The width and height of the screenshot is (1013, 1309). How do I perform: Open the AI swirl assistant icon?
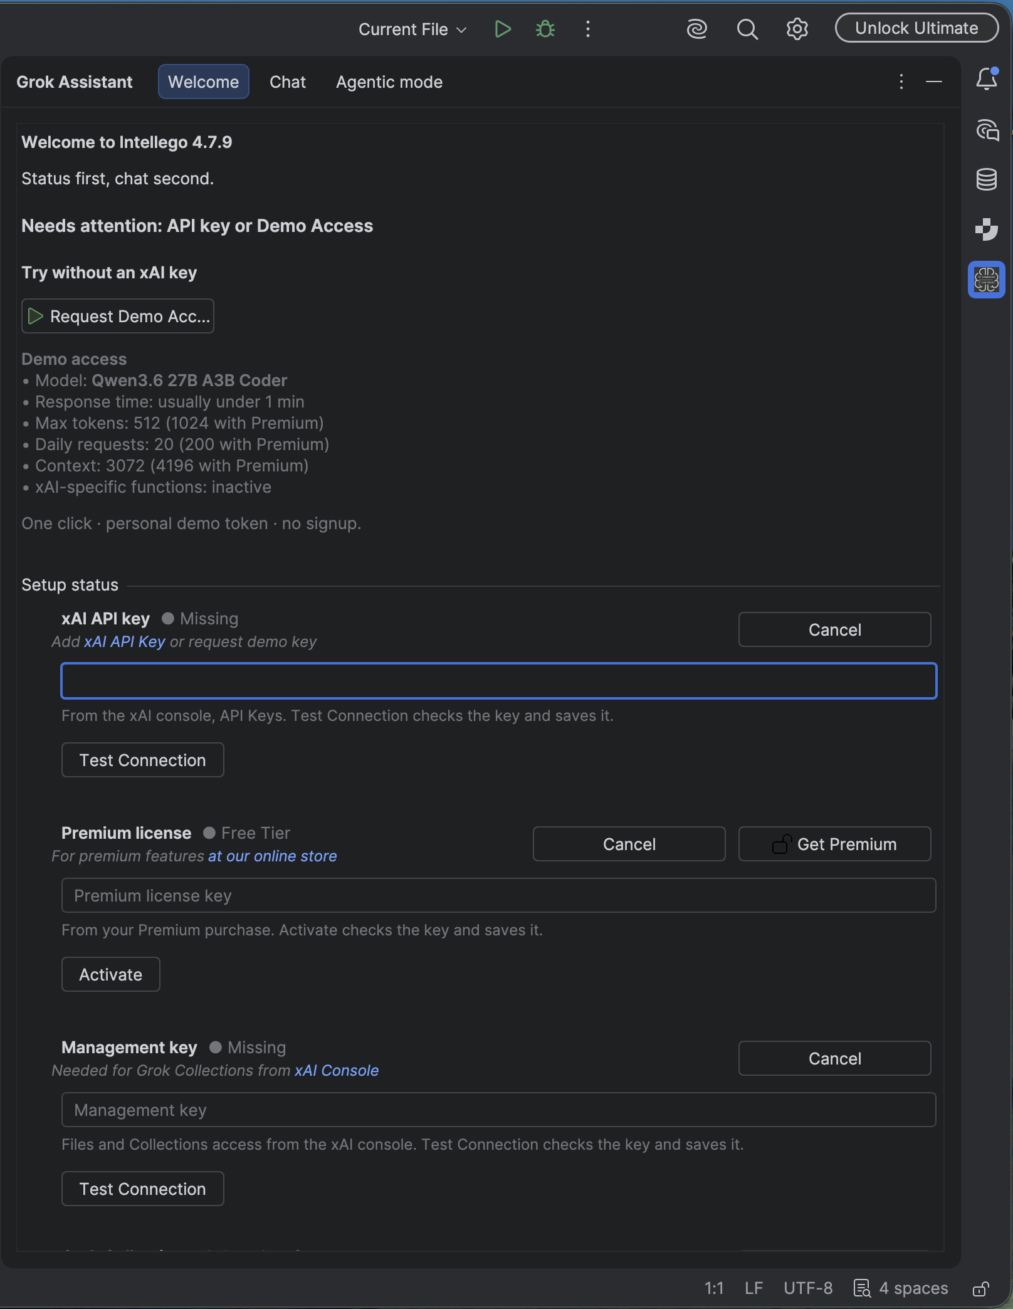tap(696, 29)
